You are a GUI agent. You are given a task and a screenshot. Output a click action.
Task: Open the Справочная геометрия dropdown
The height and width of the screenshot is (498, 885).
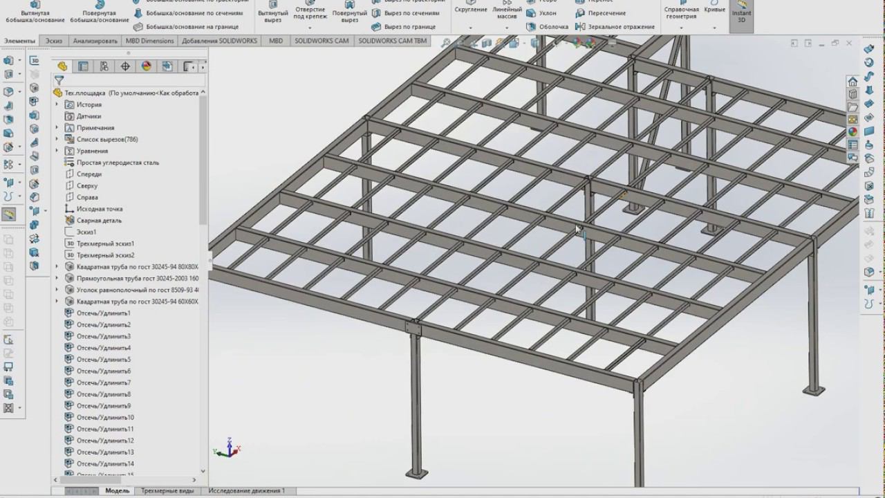681,28
